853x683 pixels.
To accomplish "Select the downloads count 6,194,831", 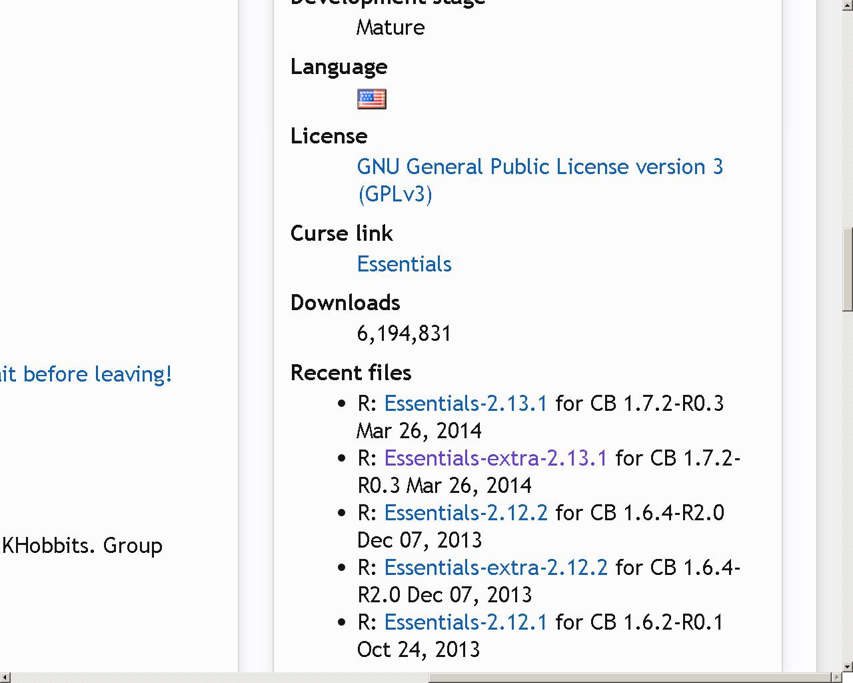I will pos(405,333).
